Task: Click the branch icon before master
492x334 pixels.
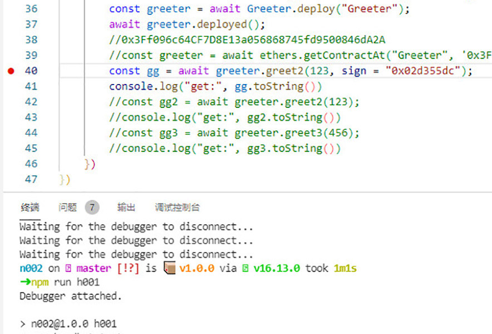Action: tap(68, 268)
